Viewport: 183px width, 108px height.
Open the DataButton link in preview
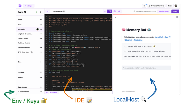point(138,40)
